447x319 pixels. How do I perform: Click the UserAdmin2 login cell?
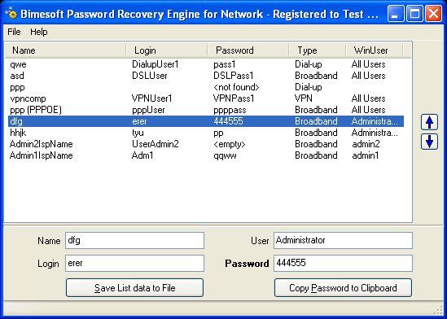(x=156, y=144)
